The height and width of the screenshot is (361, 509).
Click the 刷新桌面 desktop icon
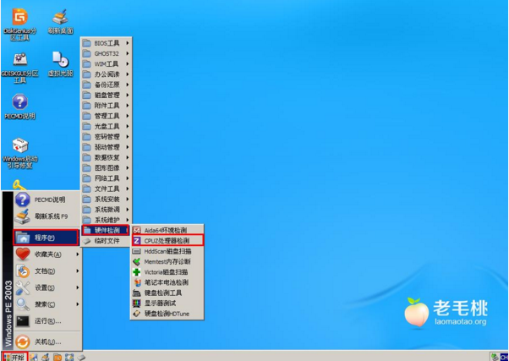click(60, 22)
